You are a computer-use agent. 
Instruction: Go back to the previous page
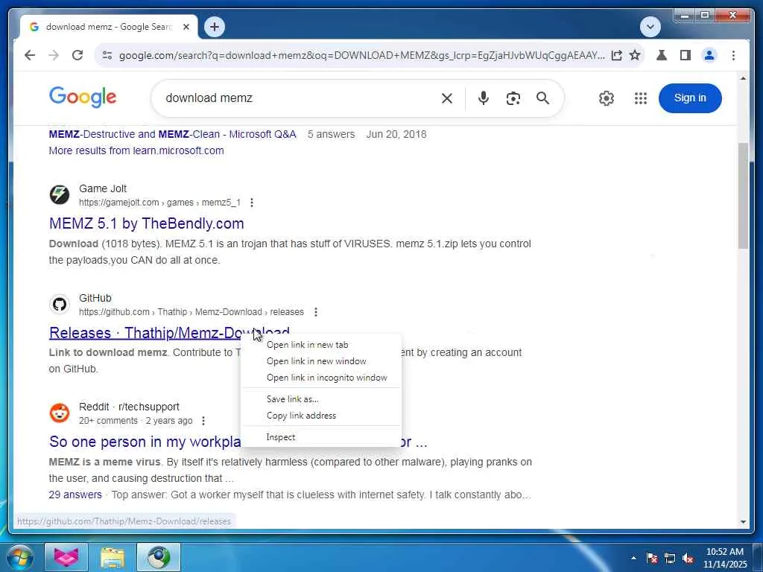tap(30, 55)
